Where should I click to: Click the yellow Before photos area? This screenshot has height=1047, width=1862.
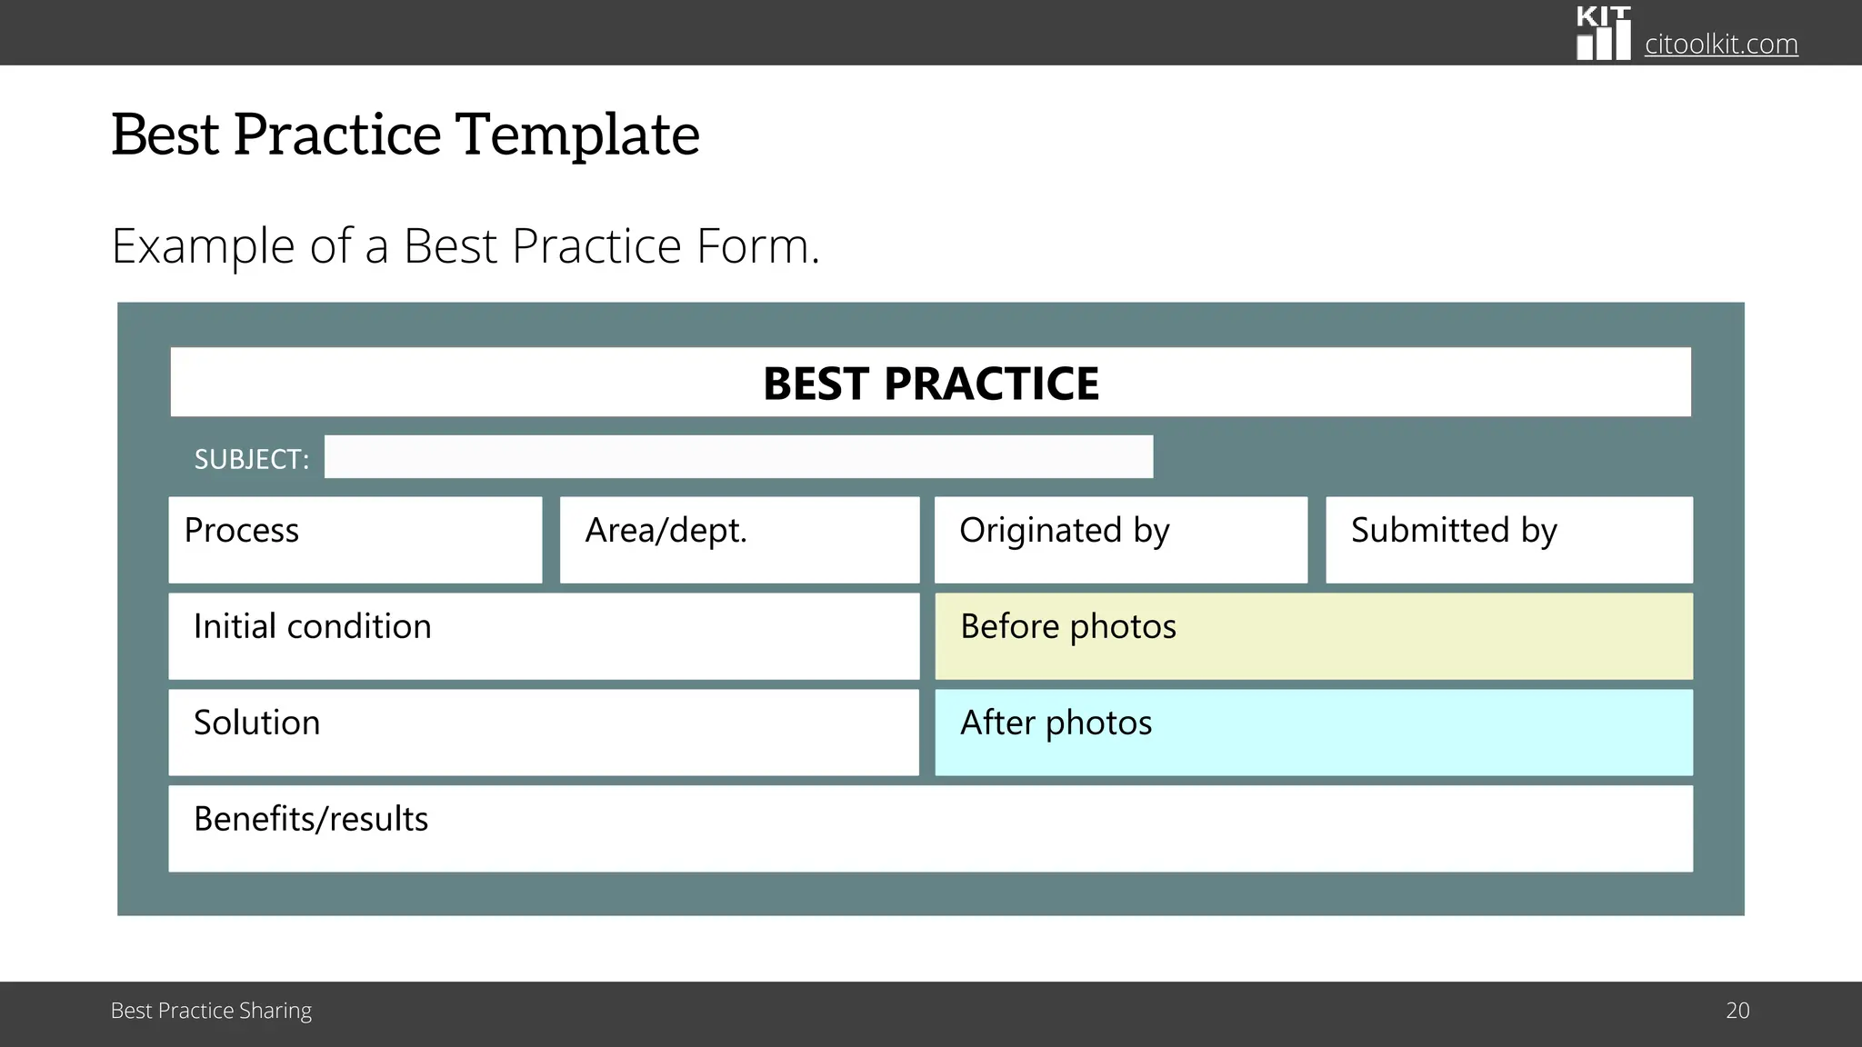[x=1314, y=636]
